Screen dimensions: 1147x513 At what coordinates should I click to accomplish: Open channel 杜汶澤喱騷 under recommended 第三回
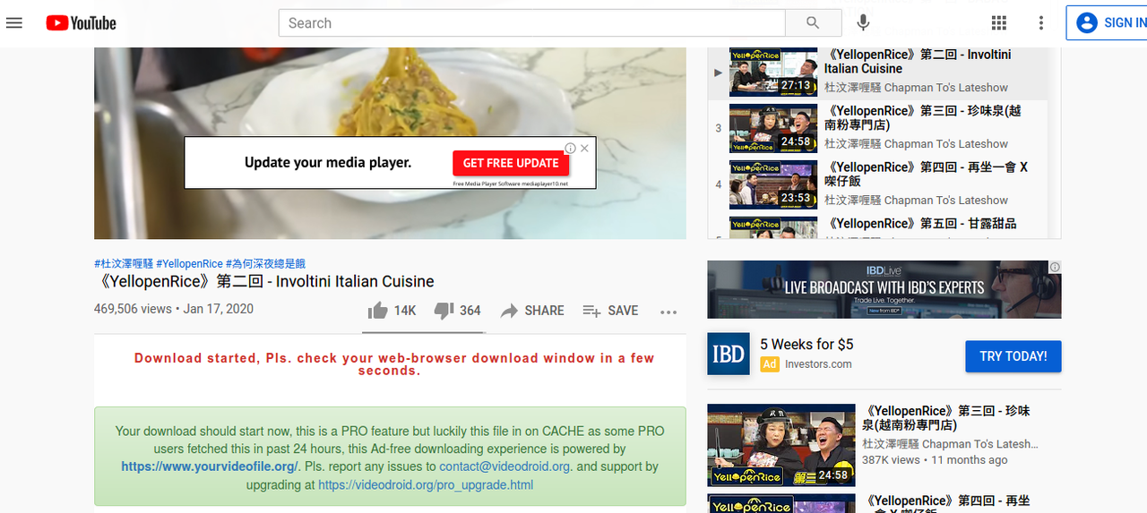pyautogui.click(x=950, y=444)
